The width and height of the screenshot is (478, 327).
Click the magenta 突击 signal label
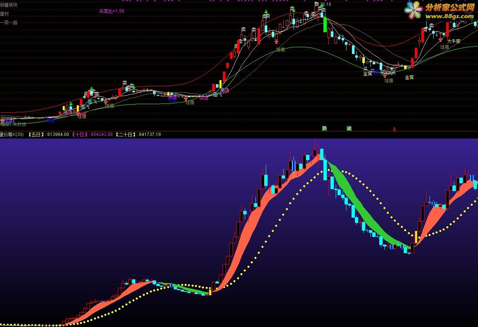204,98
